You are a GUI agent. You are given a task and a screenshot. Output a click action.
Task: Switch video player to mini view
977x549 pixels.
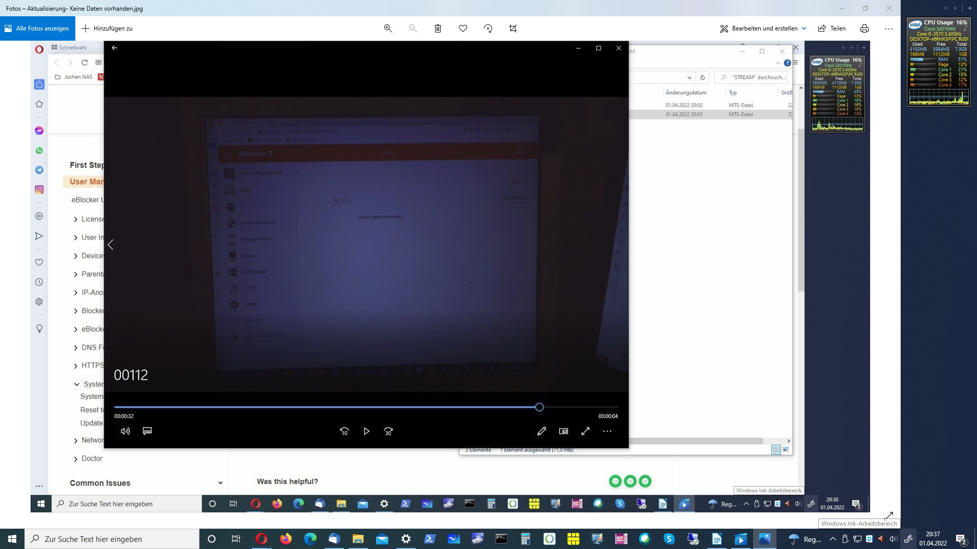(x=563, y=431)
